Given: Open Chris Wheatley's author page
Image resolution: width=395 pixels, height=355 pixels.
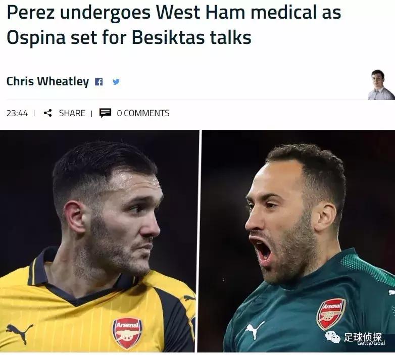Looking at the screenshot, I should coord(47,81).
